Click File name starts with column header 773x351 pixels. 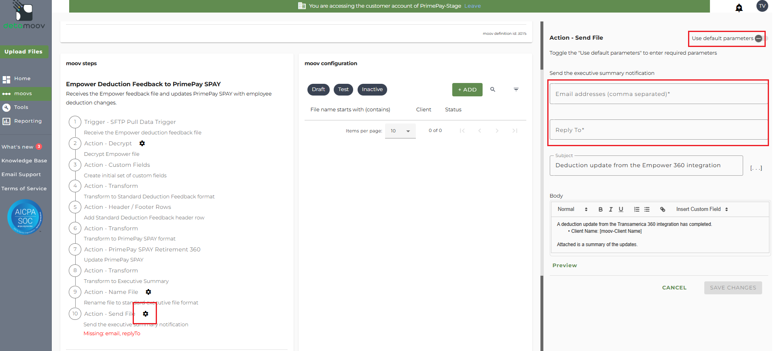point(350,110)
